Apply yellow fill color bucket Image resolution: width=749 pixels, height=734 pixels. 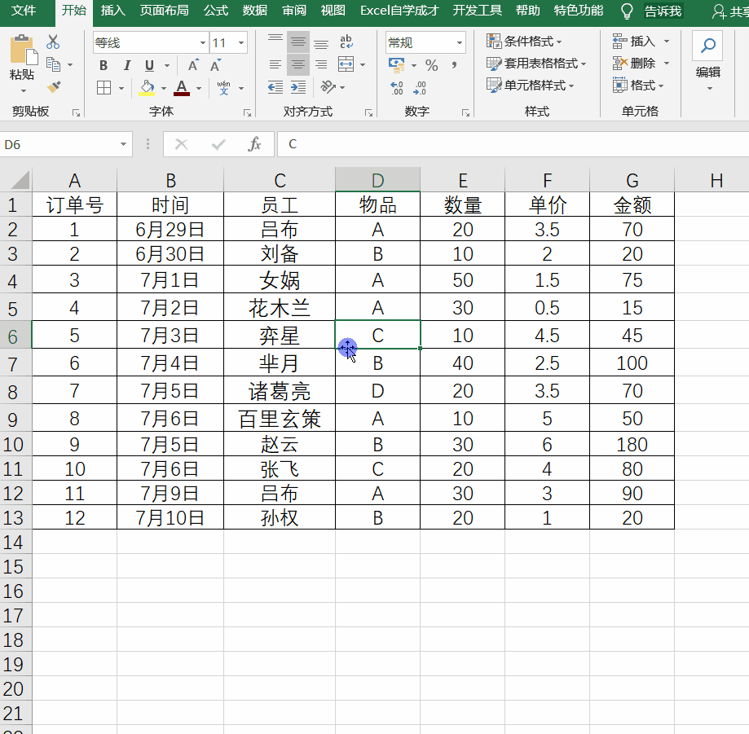pyautogui.click(x=147, y=87)
